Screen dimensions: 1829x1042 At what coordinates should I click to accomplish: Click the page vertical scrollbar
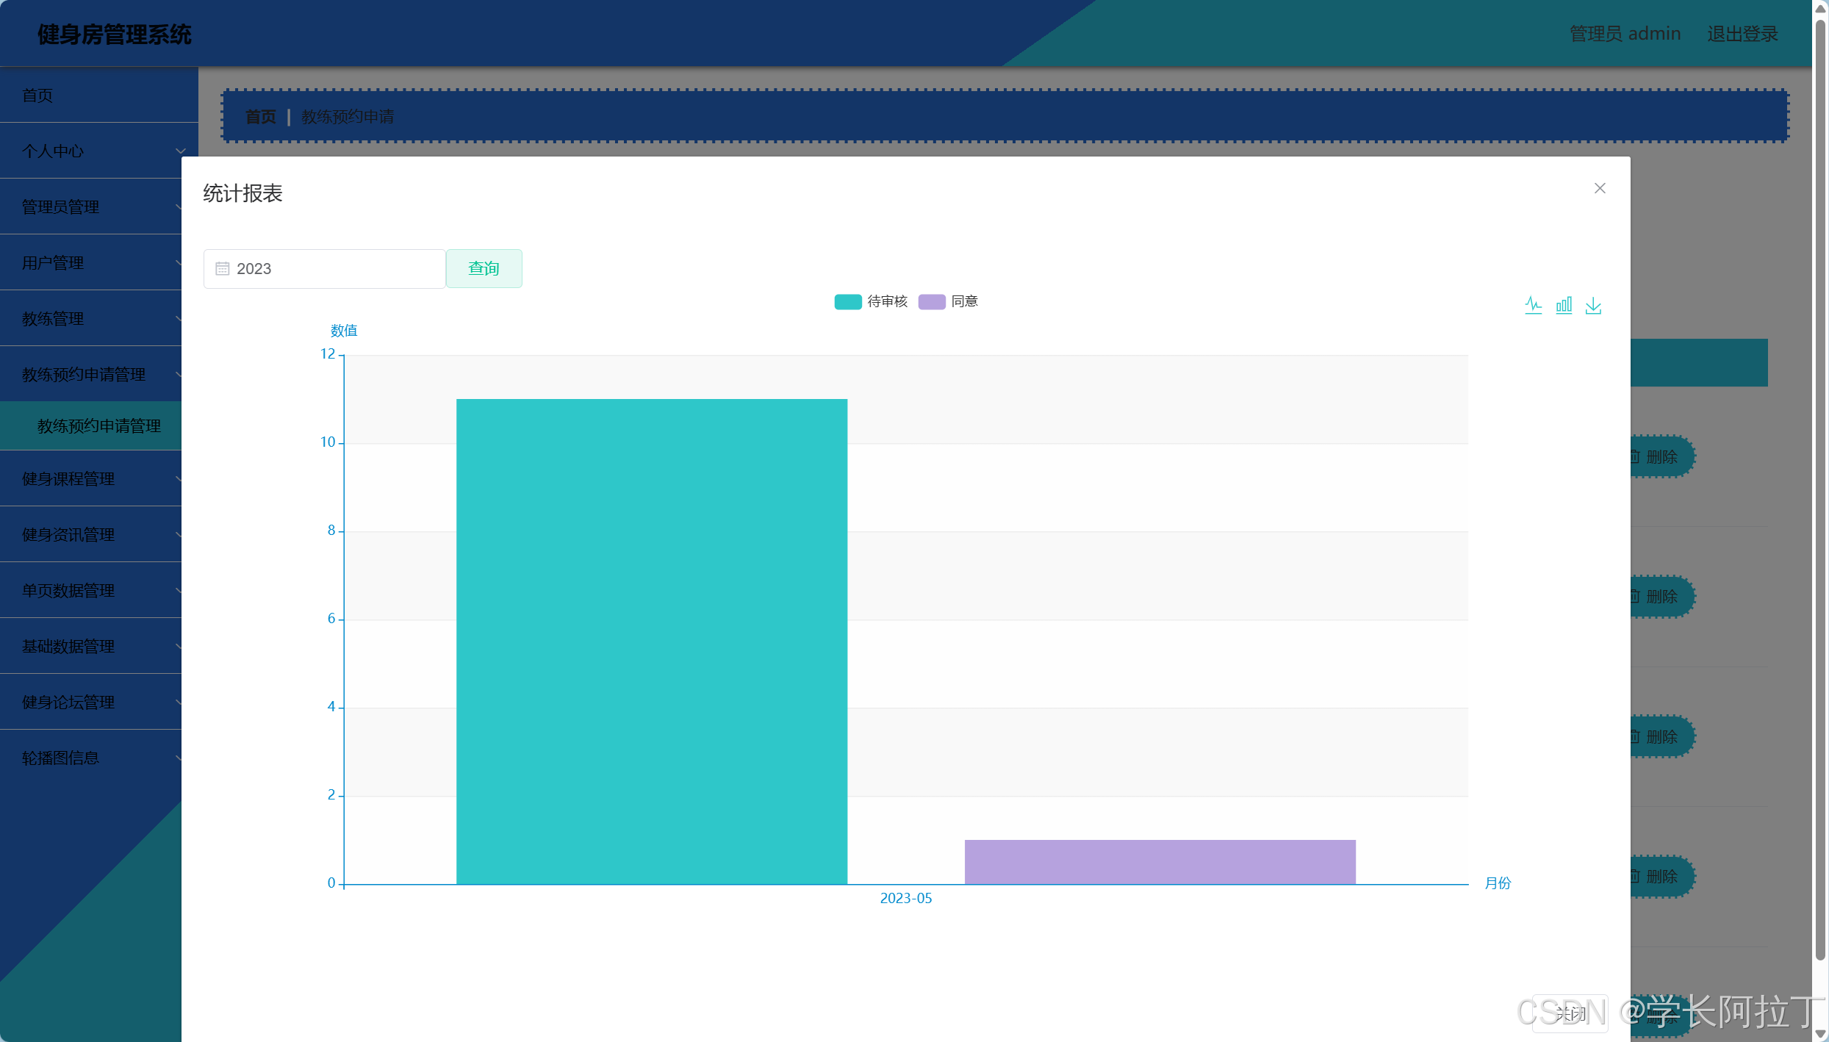(1820, 485)
